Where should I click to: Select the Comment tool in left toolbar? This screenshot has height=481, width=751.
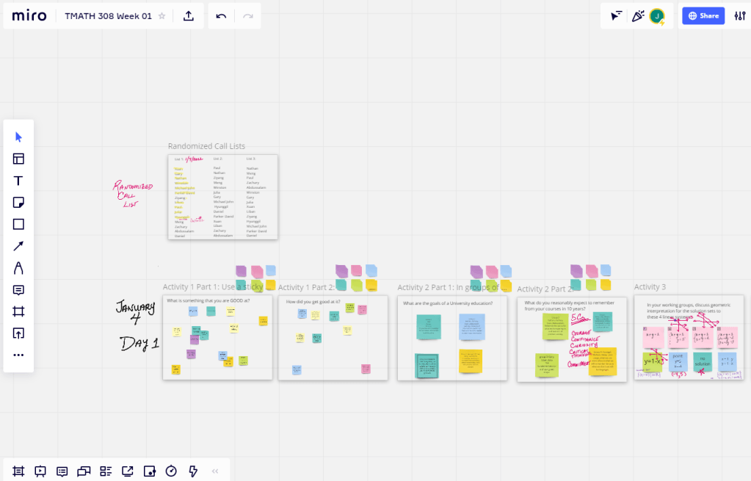click(18, 290)
